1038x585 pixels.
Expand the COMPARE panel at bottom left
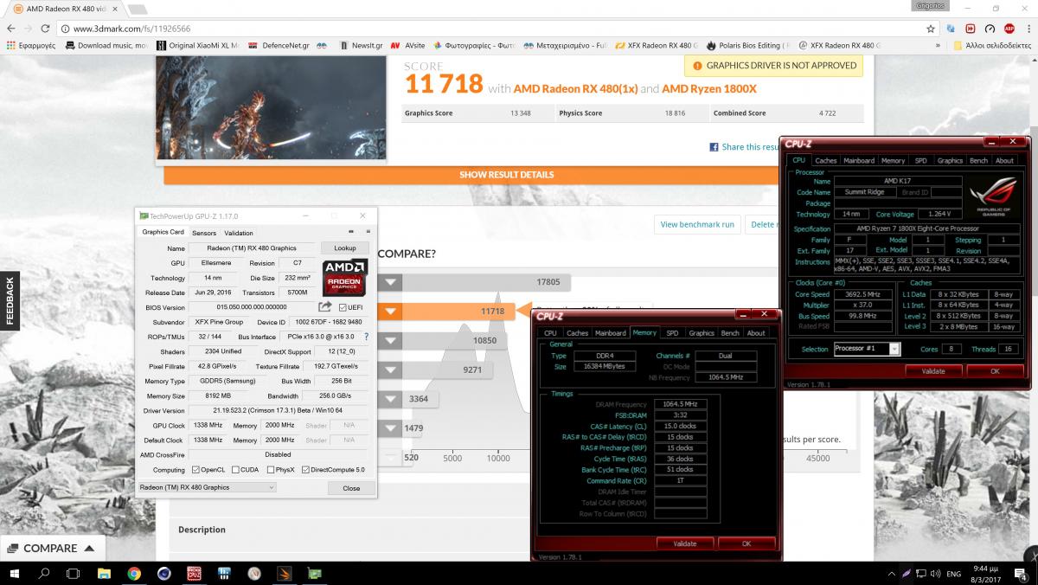click(53, 548)
